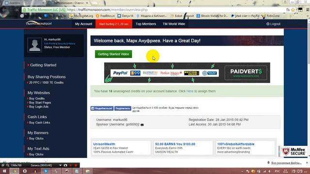310x174 pixels.
Task: Open the Top Members page
Action: coord(146,24)
